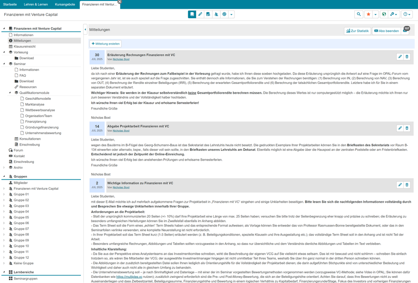Switch to the Kursangebote tab
This screenshot has height=283, width=418.
pyautogui.click(x=65, y=4)
